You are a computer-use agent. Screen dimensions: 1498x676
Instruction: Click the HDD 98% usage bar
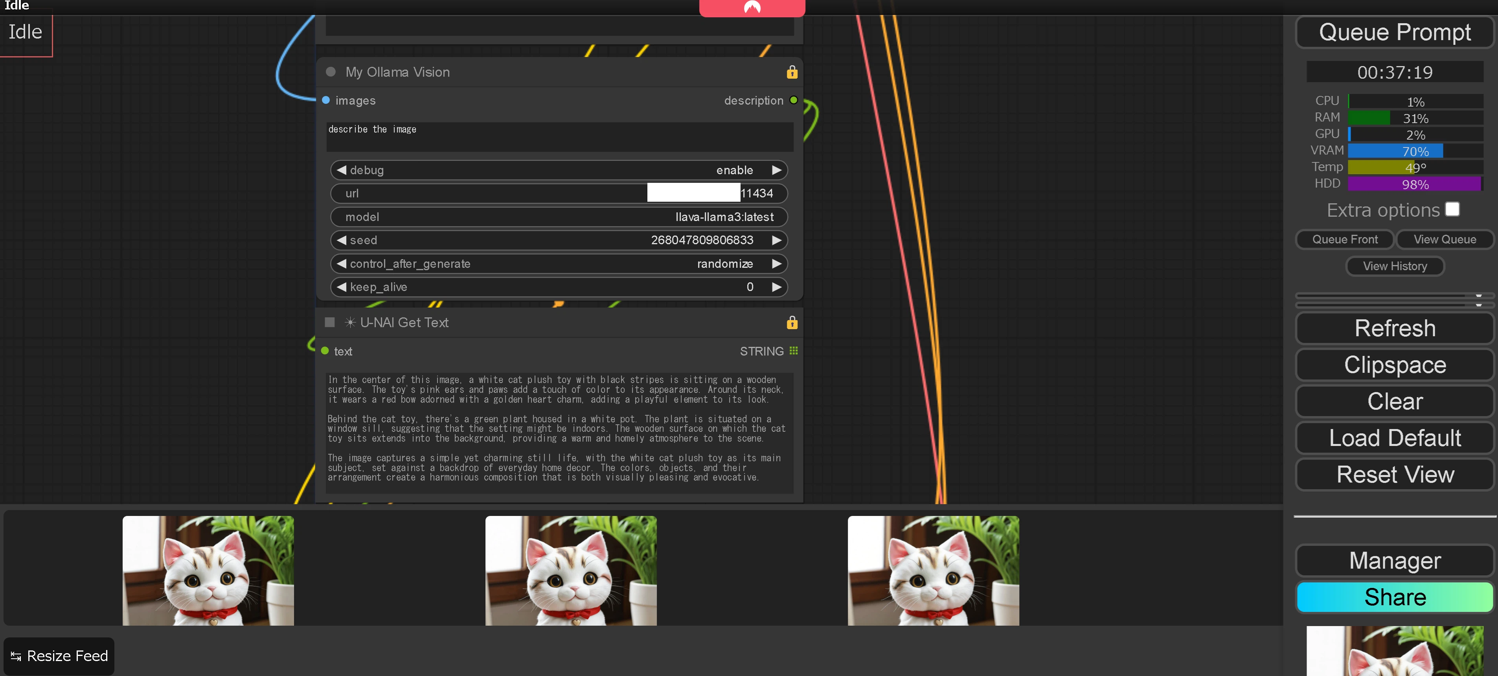point(1415,184)
